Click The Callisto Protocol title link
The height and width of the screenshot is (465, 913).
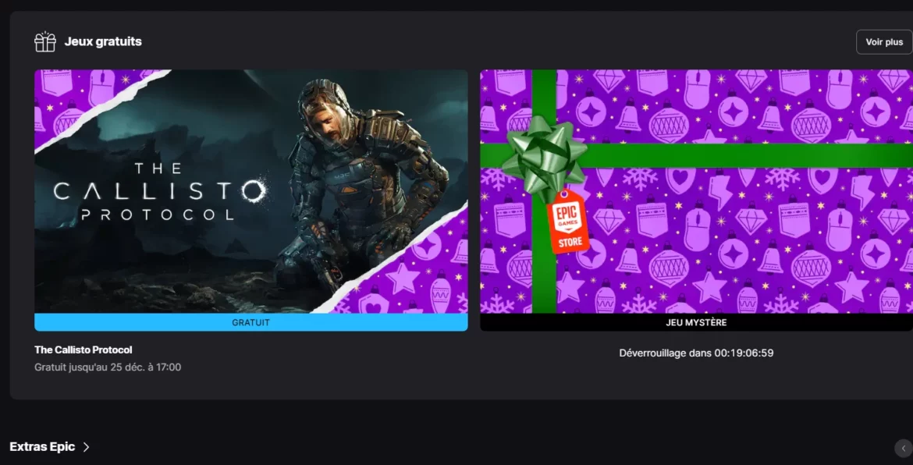pyautogui.click(x=83, y=350)
